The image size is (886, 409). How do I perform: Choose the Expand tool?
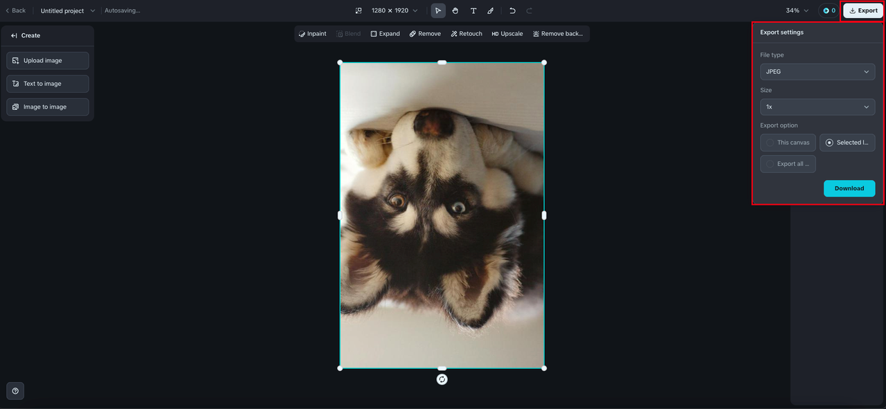point(385,33)
